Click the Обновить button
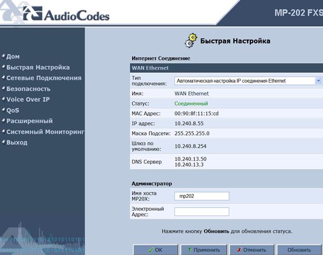Image resolution: width=323 pixels, height=255 pixels. pyautogui.click(x=299, y=250)
